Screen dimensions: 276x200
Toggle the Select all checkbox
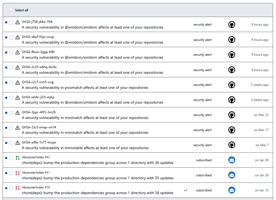click(x=11, y=10)
